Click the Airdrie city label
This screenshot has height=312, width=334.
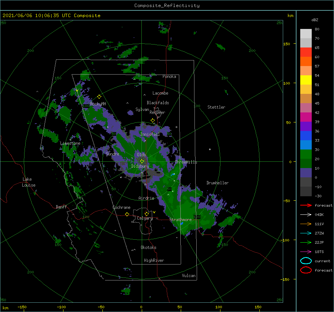146,198
